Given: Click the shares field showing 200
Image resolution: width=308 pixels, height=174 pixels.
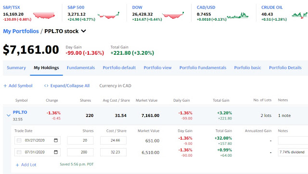Looking at the screenshot, I should [80, 152].
